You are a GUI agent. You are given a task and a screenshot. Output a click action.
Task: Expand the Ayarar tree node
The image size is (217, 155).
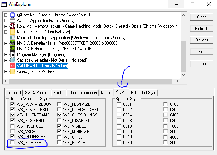(6, 21)
